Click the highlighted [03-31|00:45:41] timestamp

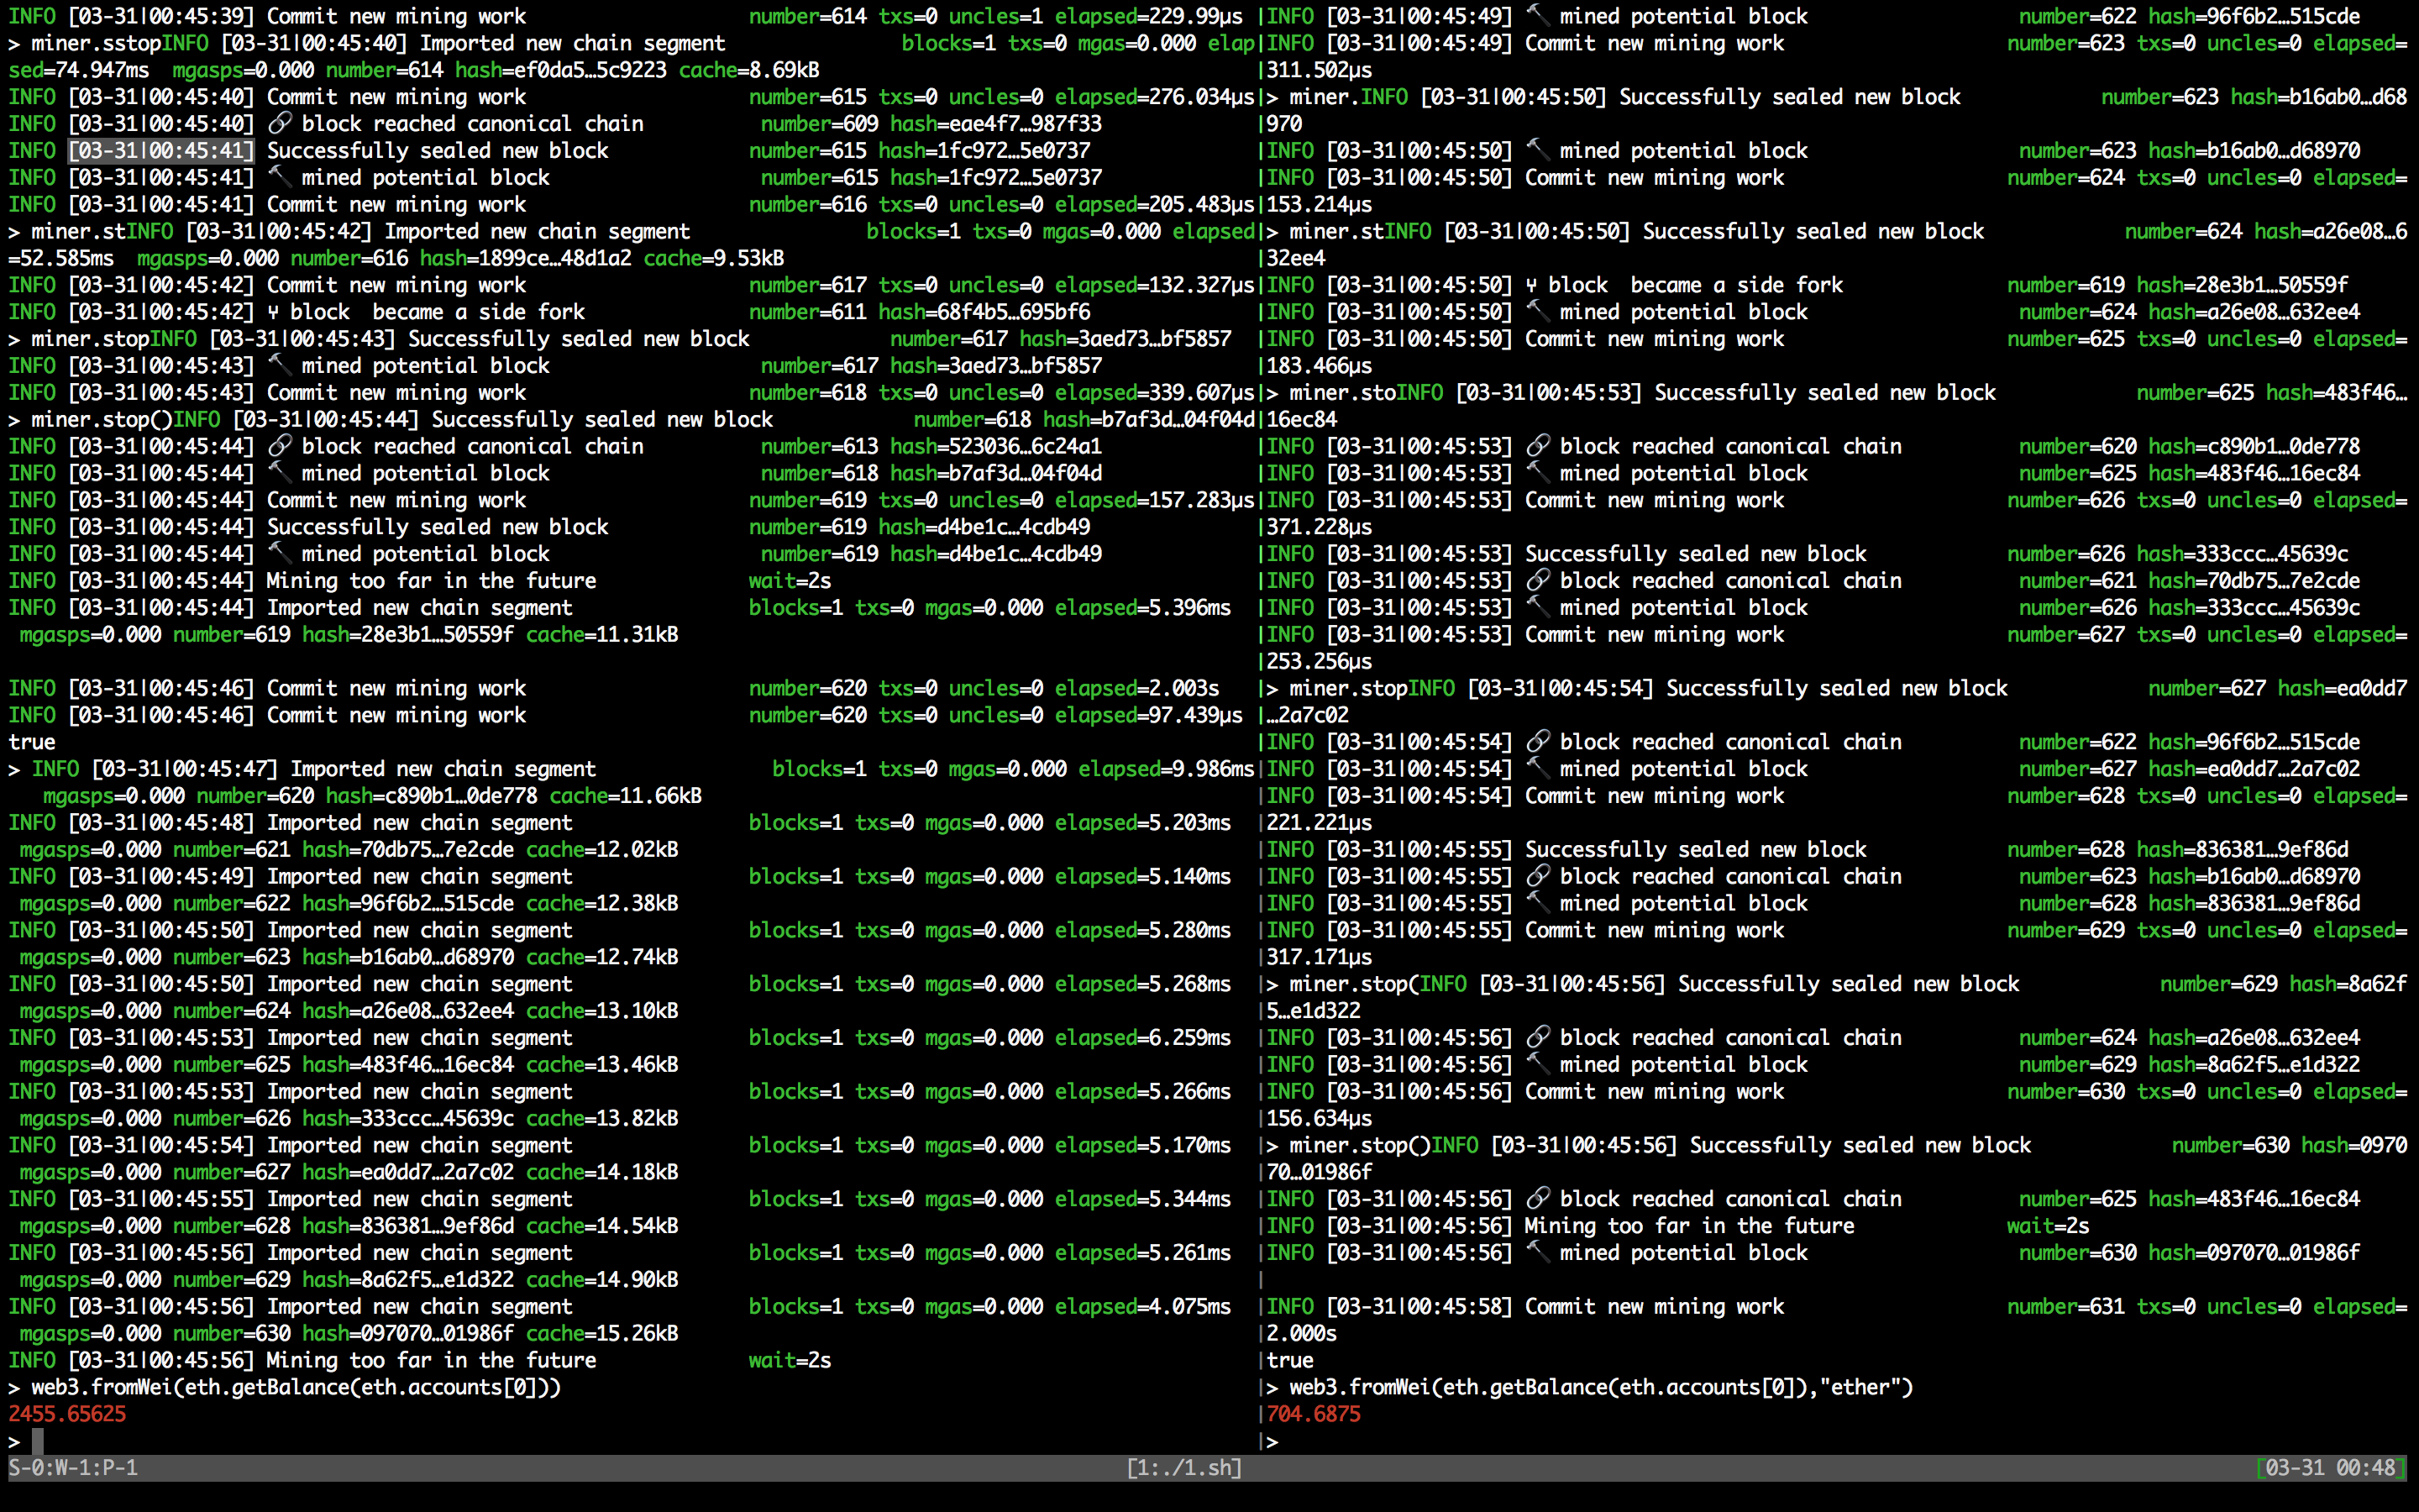(x=161, y=150)
